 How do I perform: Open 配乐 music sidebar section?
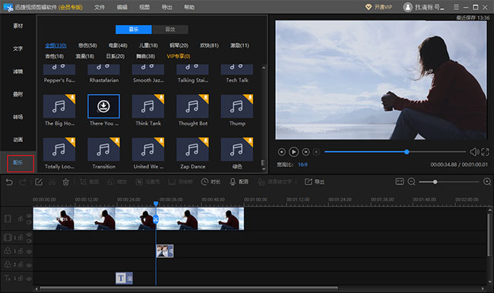18,162
